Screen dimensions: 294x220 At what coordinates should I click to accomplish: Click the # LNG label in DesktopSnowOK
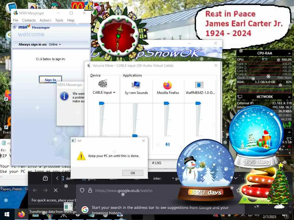[x=156, y=163]
